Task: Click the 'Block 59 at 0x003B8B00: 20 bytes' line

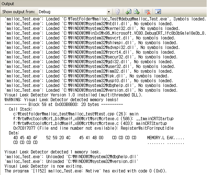Action: pyautogui.click(x=64, y=104)
